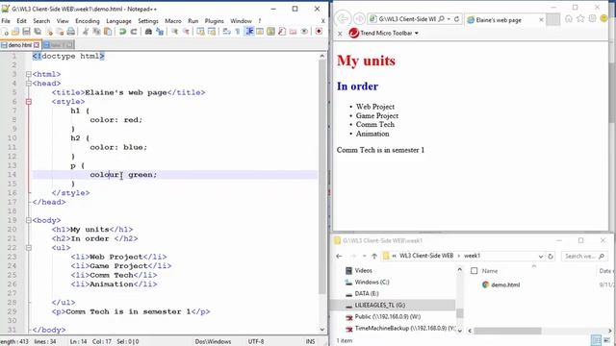Click the editor scrollbar down arrow in Notepad++

pyautogui.click(x=322, y=330)
